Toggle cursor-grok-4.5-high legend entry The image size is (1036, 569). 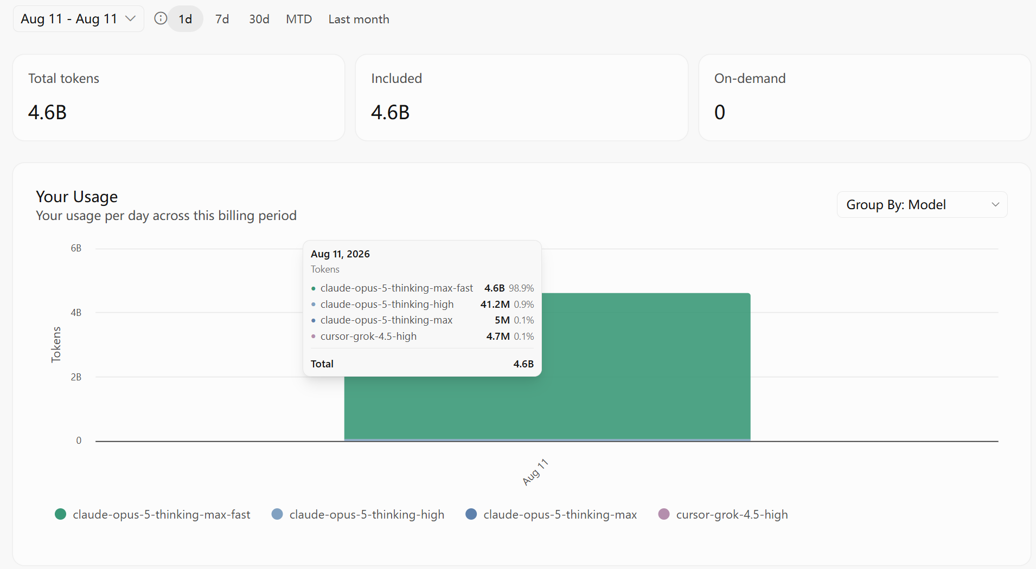coord(723,514)
